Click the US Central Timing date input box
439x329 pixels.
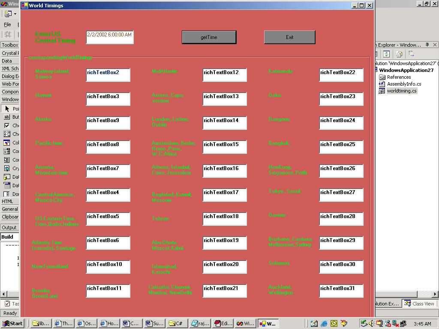(x=110, y=37)
